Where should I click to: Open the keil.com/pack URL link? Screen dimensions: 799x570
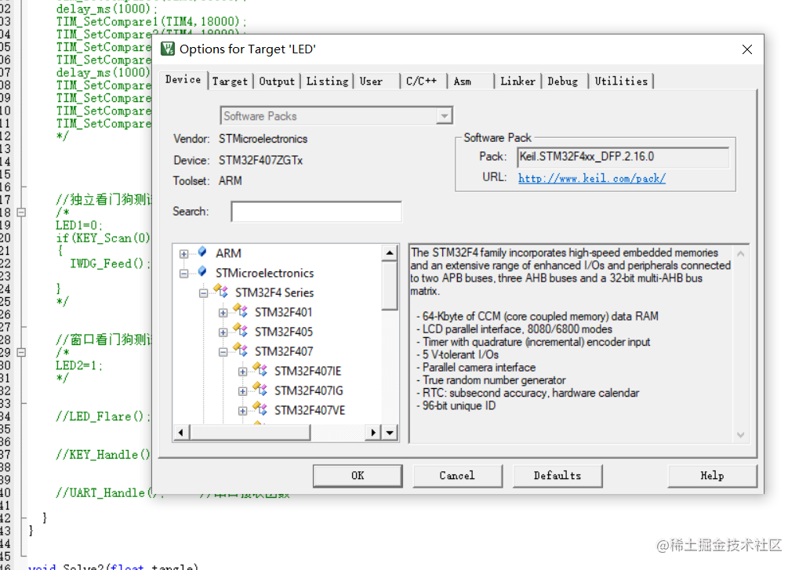pyautogui.click(x=592, y=178)
